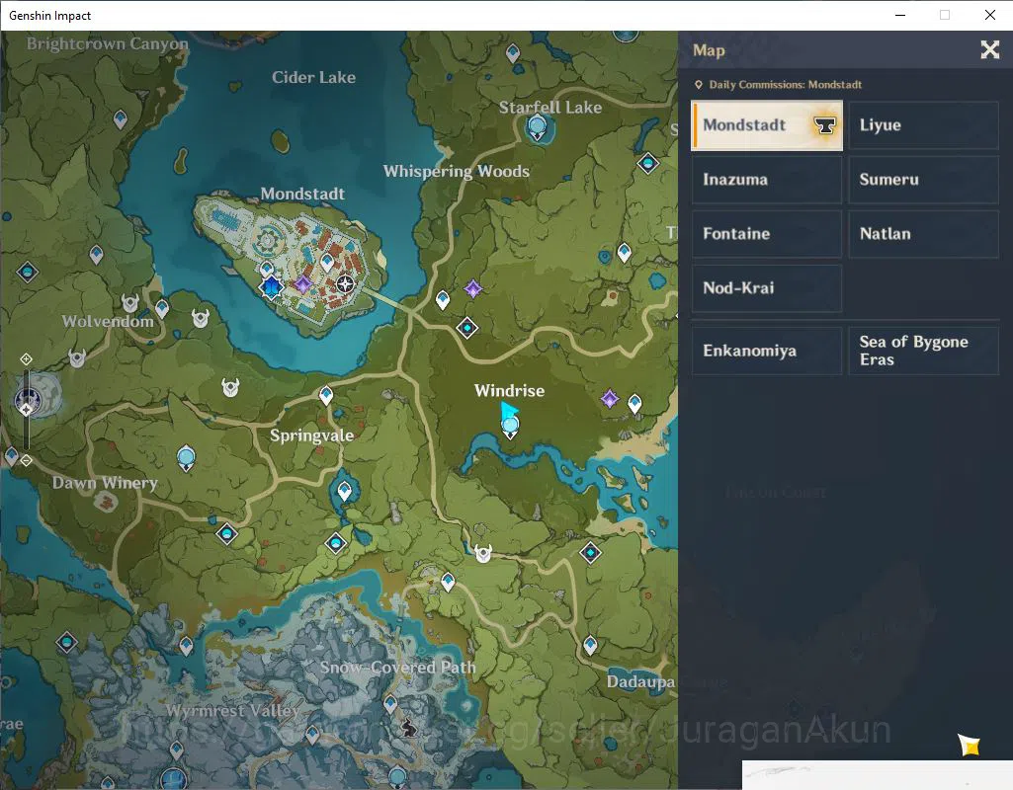This screenshot has width=1013, height=790.
Task: Open the domain icon southeast of Dawn Winery
Action: [x=226, y=534]
